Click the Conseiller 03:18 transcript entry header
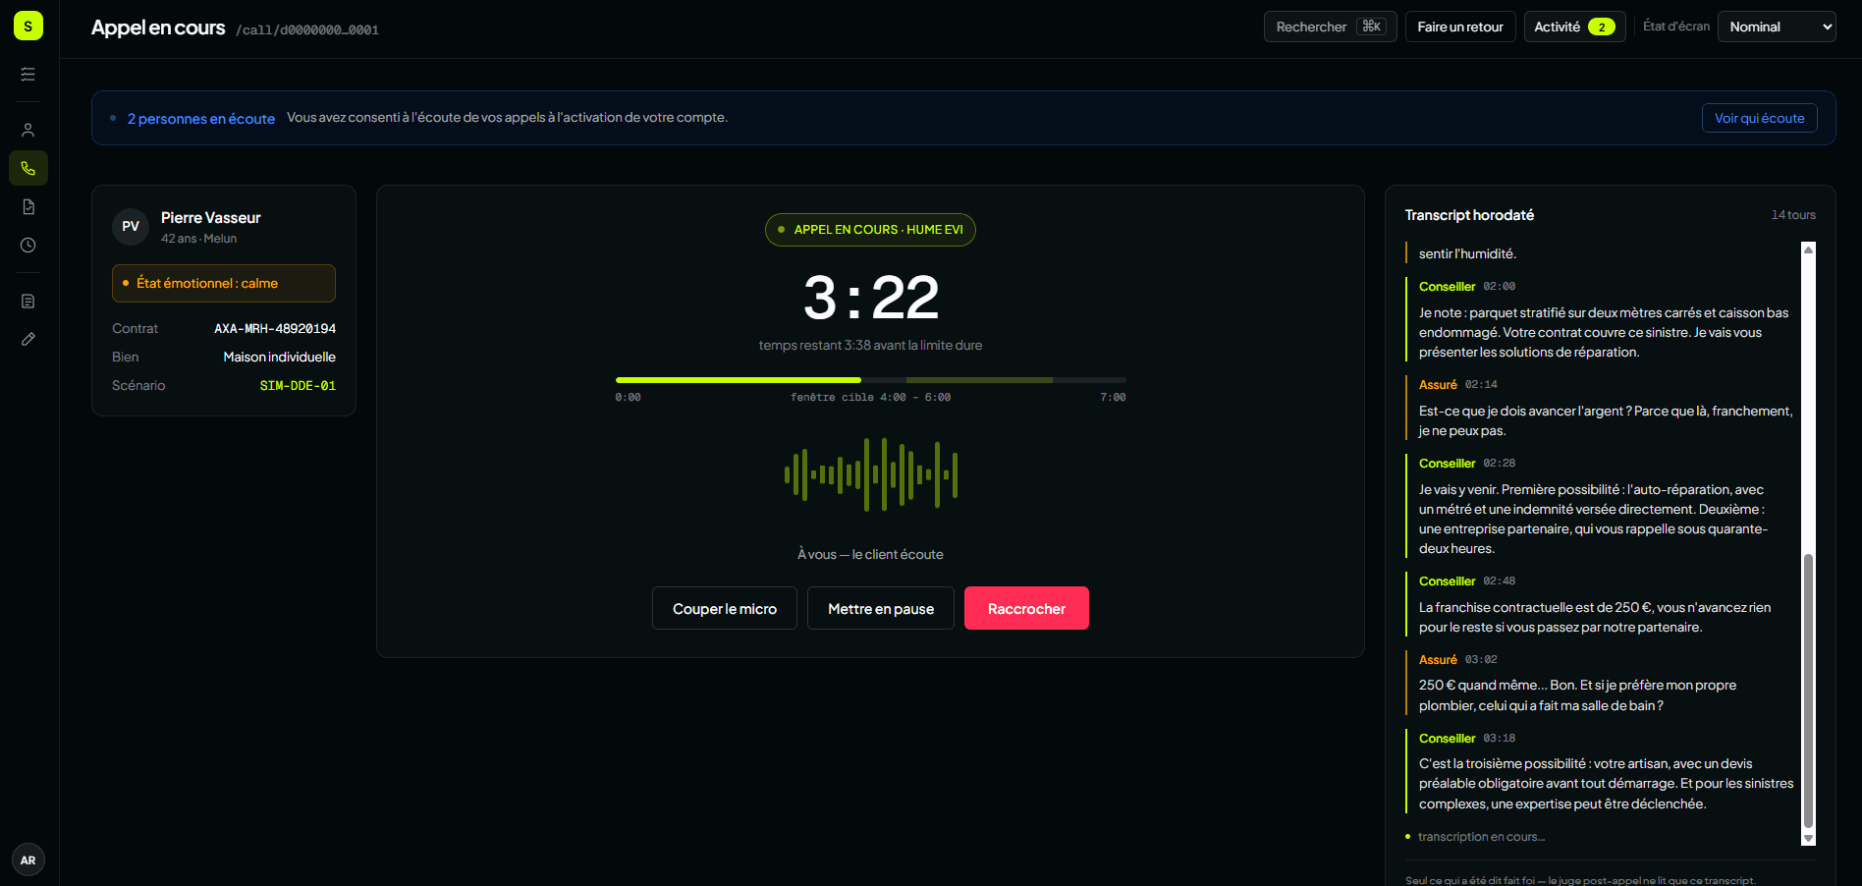The image size is (1862, 886). pos(1467,738)
